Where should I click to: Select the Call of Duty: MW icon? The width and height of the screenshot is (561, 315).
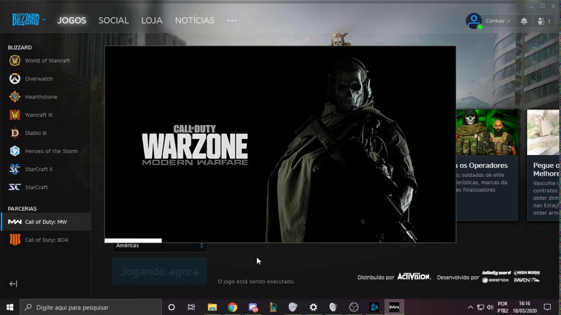coord(15,222)
